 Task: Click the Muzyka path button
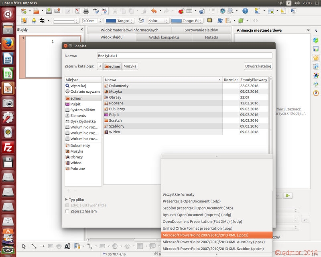tap(130, 66)
